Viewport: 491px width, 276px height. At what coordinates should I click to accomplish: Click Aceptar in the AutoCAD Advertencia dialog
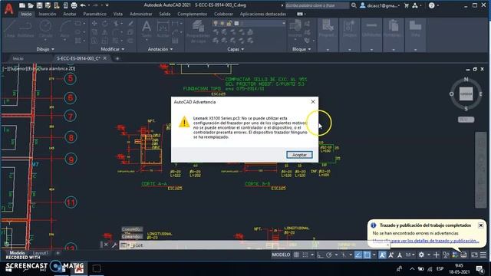299,155
